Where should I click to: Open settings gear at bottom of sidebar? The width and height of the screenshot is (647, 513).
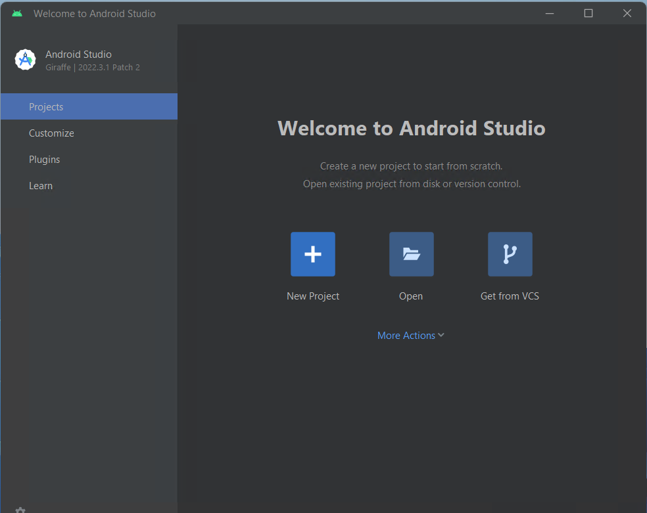(x=20, y=510)
